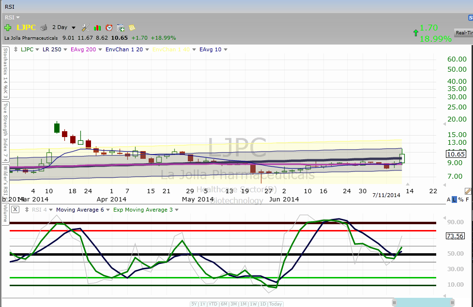Toggle the % percent scale option
The height and width of the screenshot is (307, 473).
460,200
